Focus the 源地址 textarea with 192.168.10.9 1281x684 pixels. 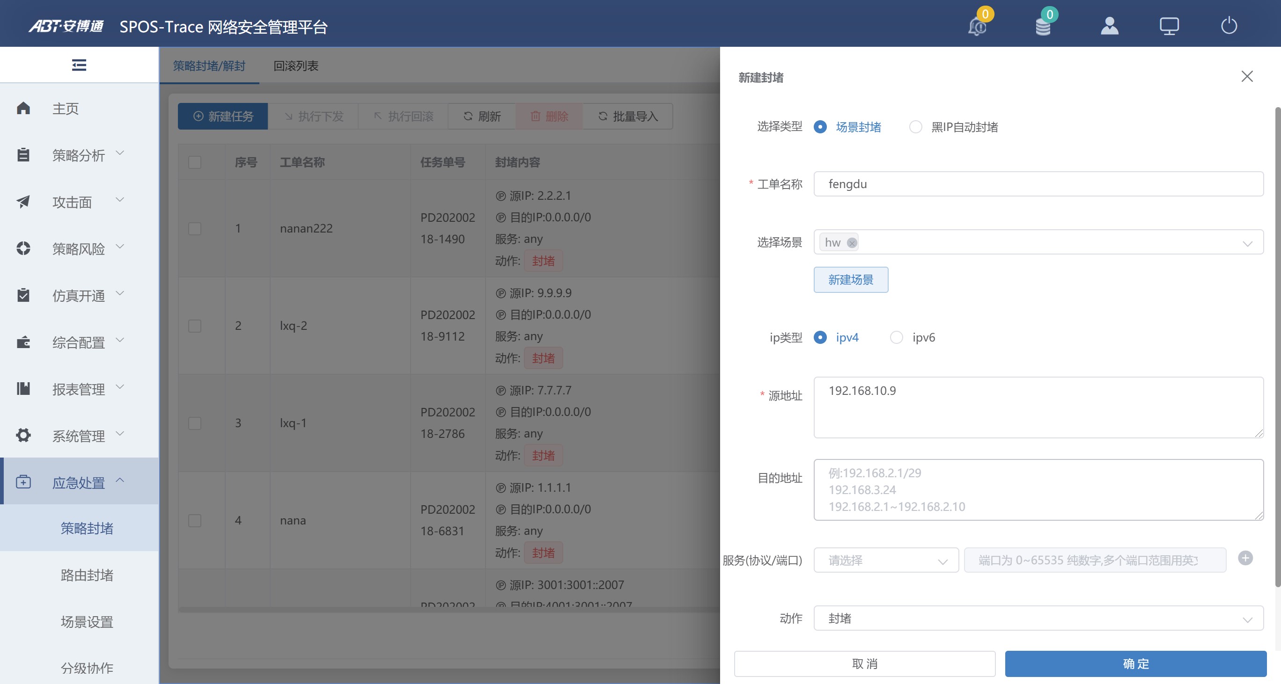tap(1038, 407)
